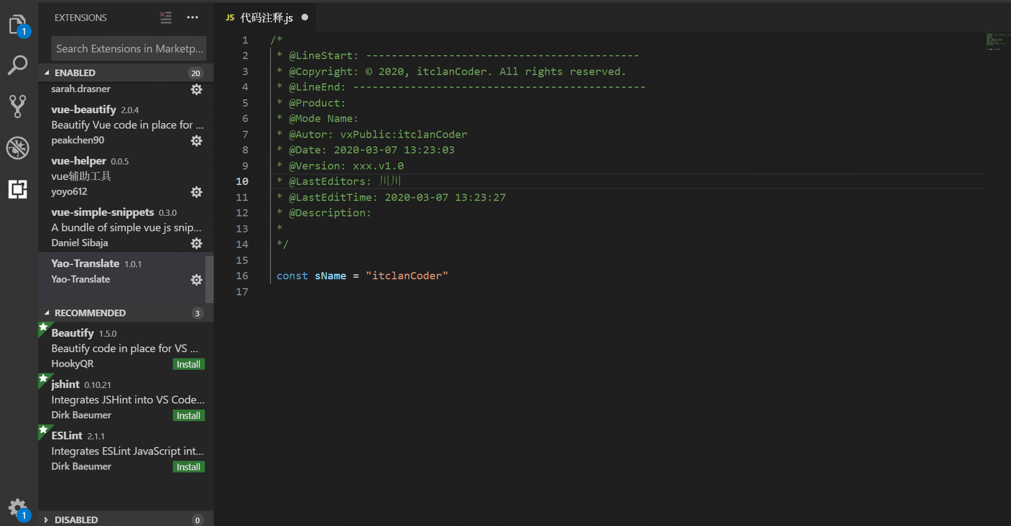Viewport: 1011px width, 526px height.
Task: Open the Source Control view
Action: 18,106
